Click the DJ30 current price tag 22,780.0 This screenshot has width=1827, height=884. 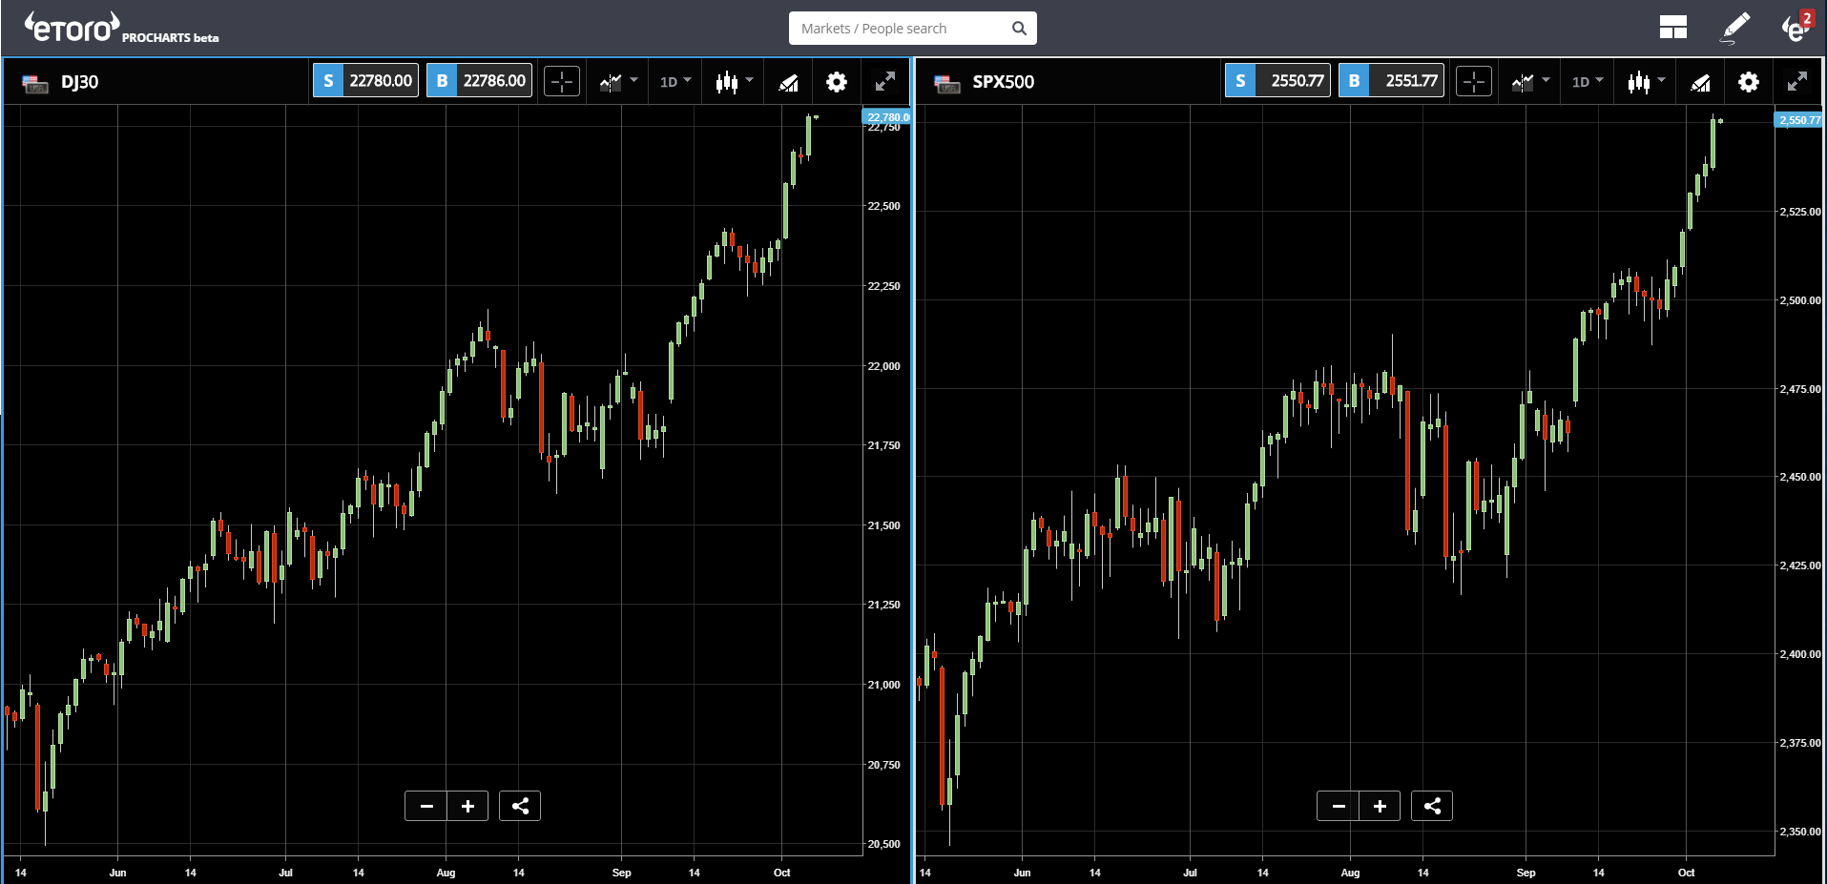[886, 117]
